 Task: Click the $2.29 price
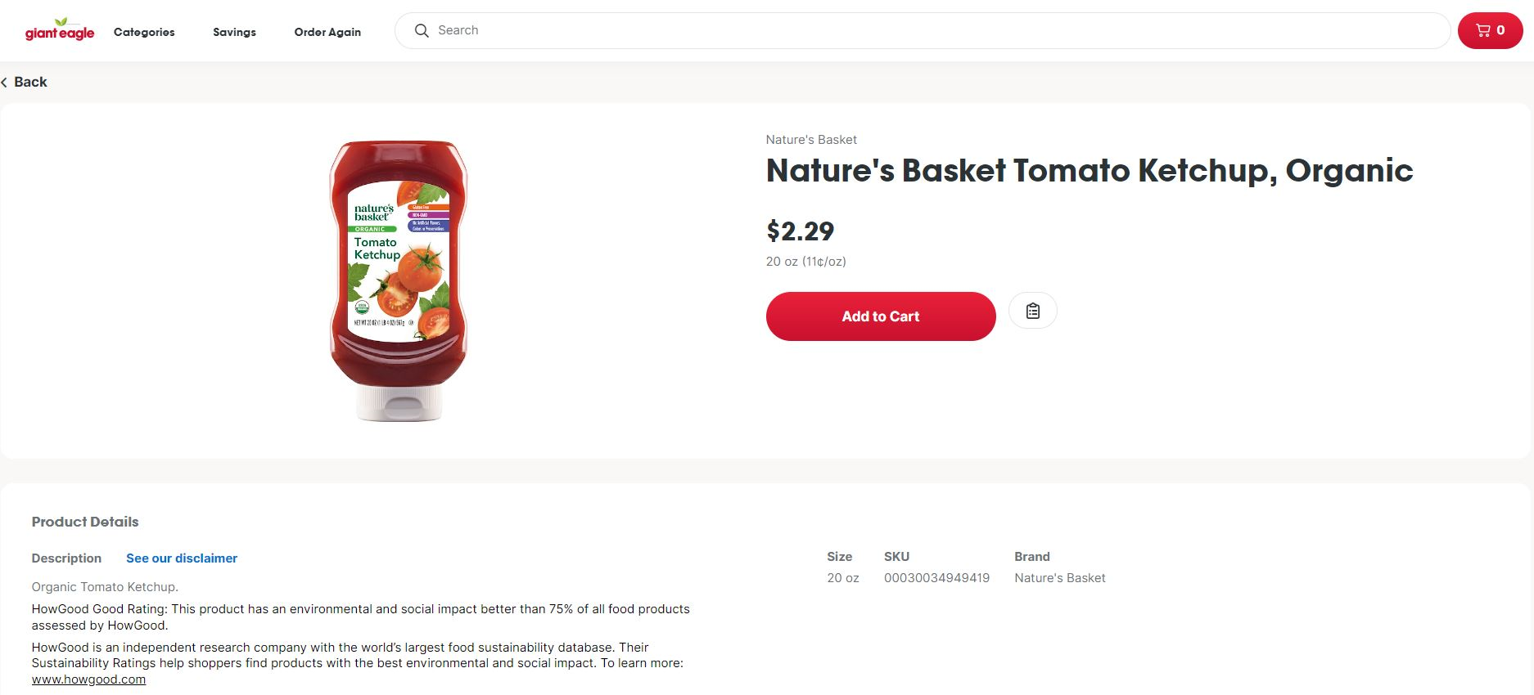[800, 231]
